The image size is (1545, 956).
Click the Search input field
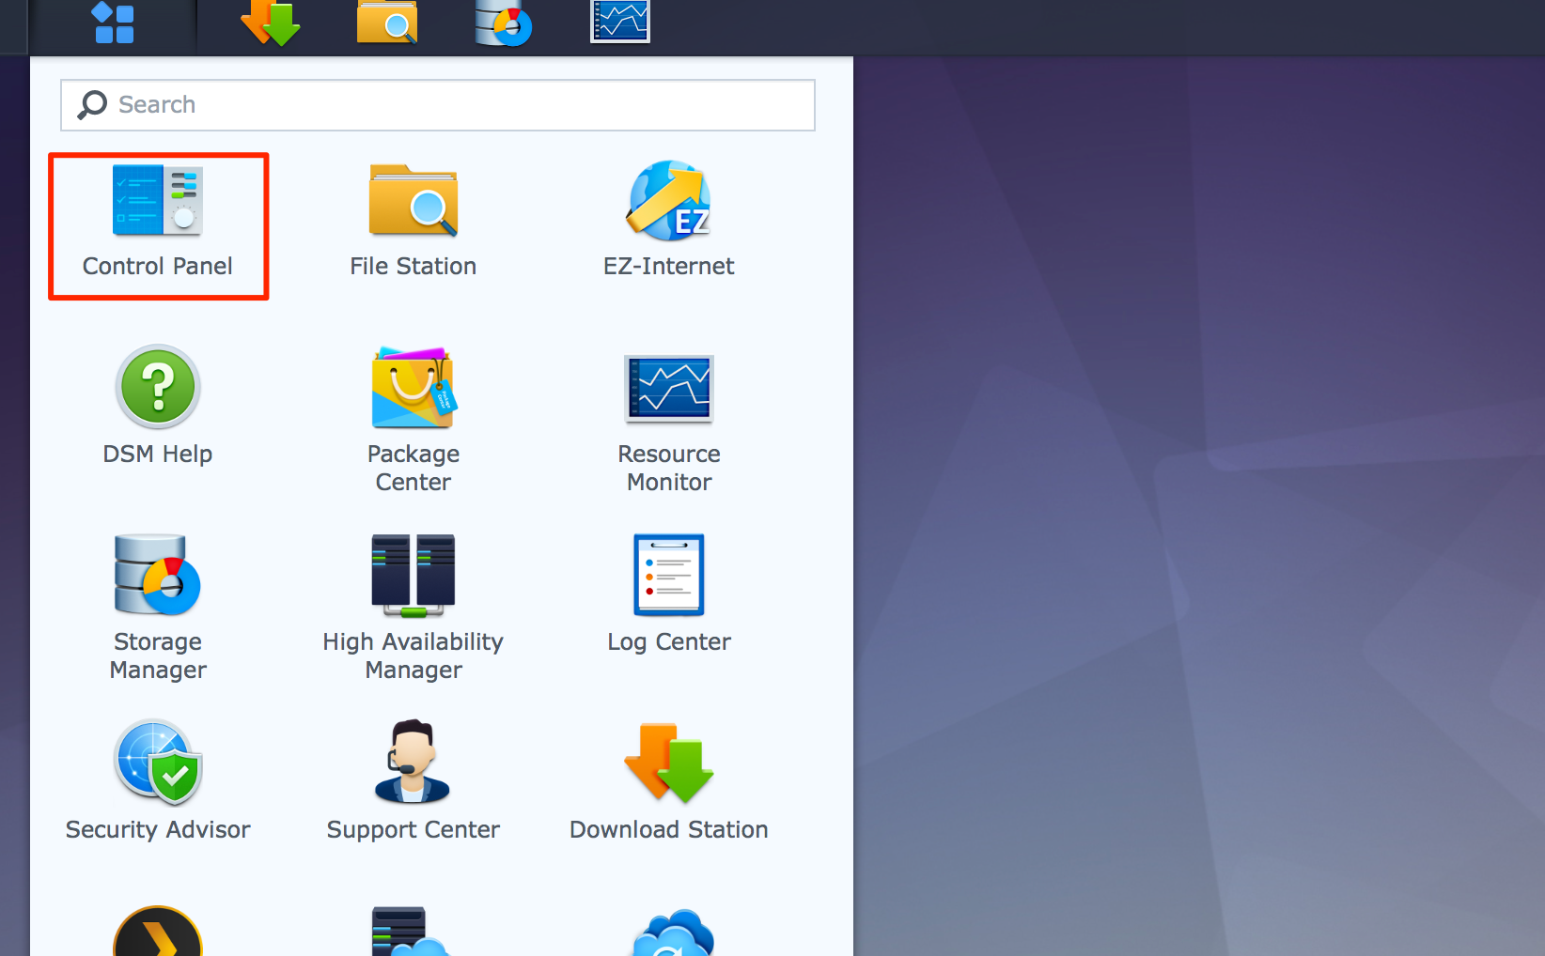(x=438, y=104)
